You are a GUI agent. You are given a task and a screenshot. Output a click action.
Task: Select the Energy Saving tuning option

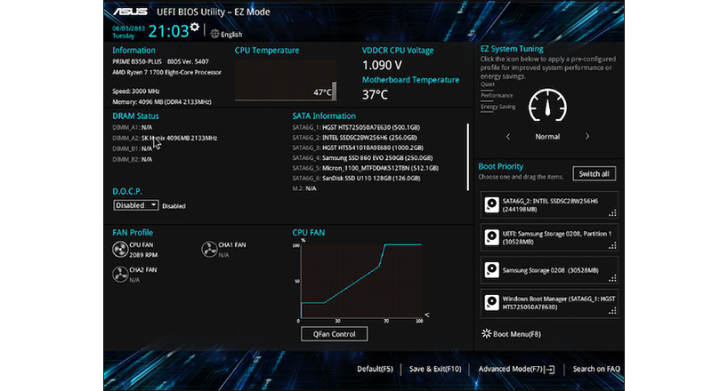click(498, 107)
